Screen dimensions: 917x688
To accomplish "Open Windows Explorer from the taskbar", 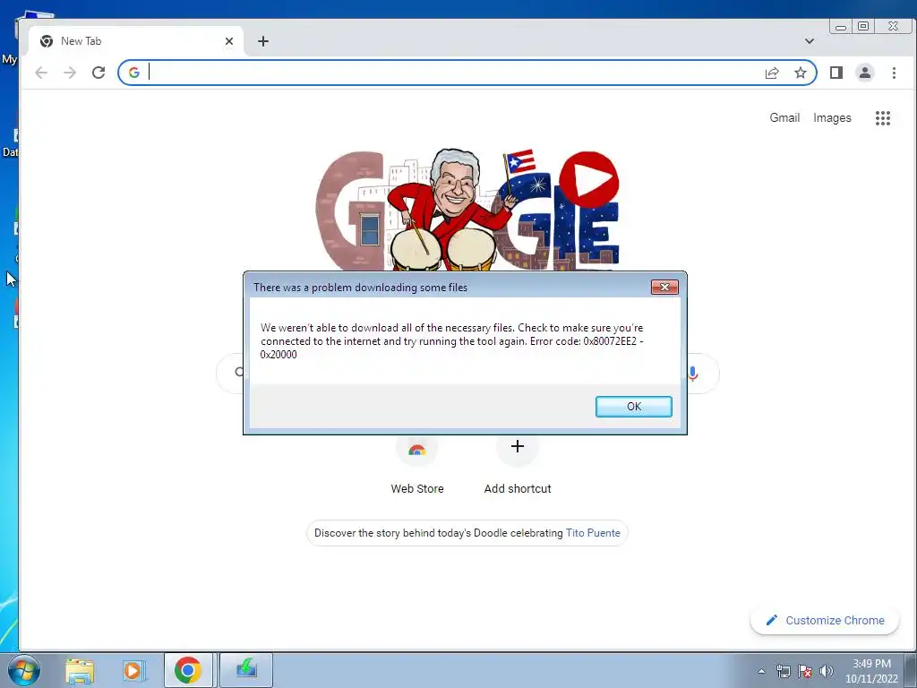I will point(80,670).
